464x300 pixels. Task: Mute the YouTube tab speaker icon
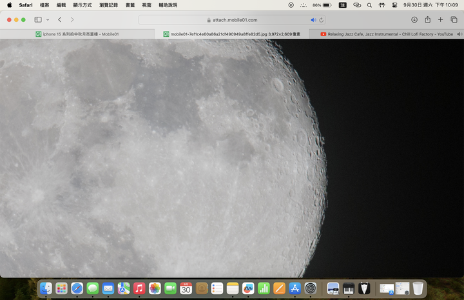click(459, 34)
